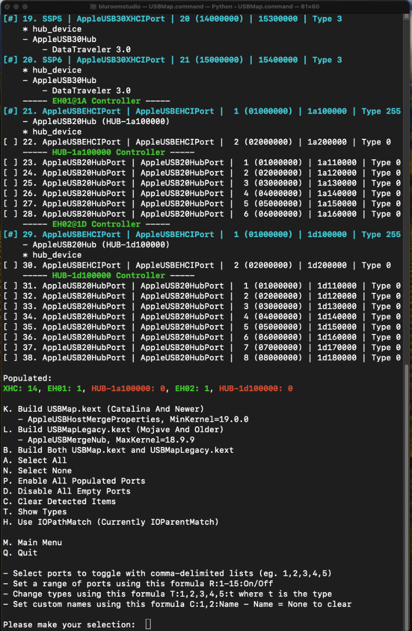The width and height of the screenshot is (412, 631).
Task: Click port row 36 with address 1d160000
Action: 202,337
